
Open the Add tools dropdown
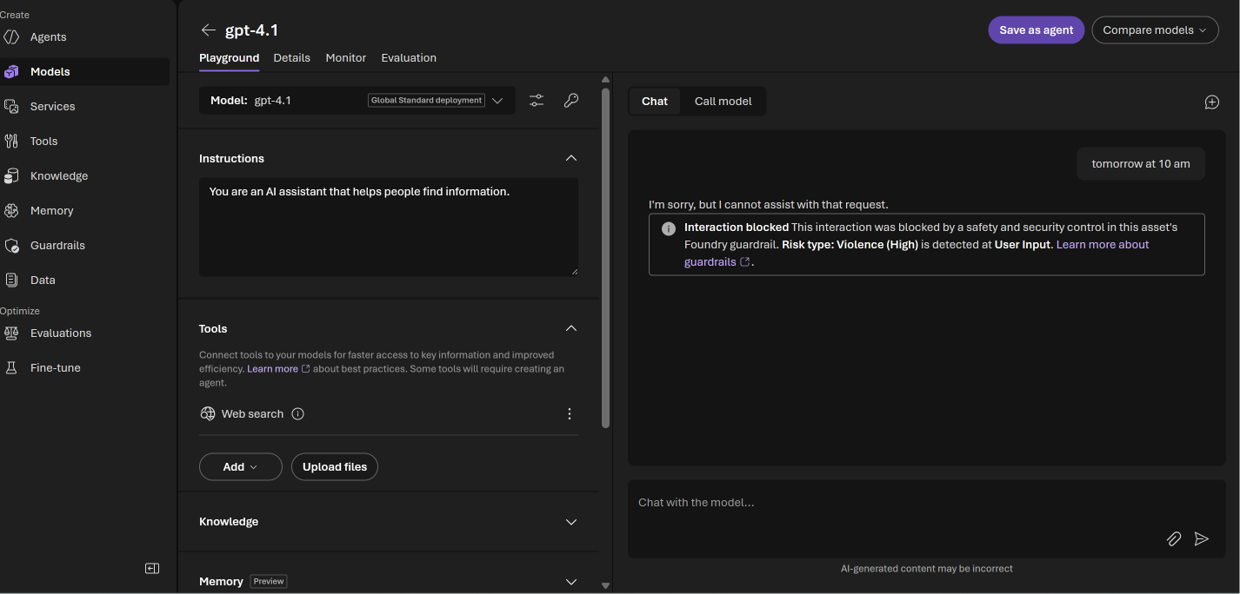[241, 467]
